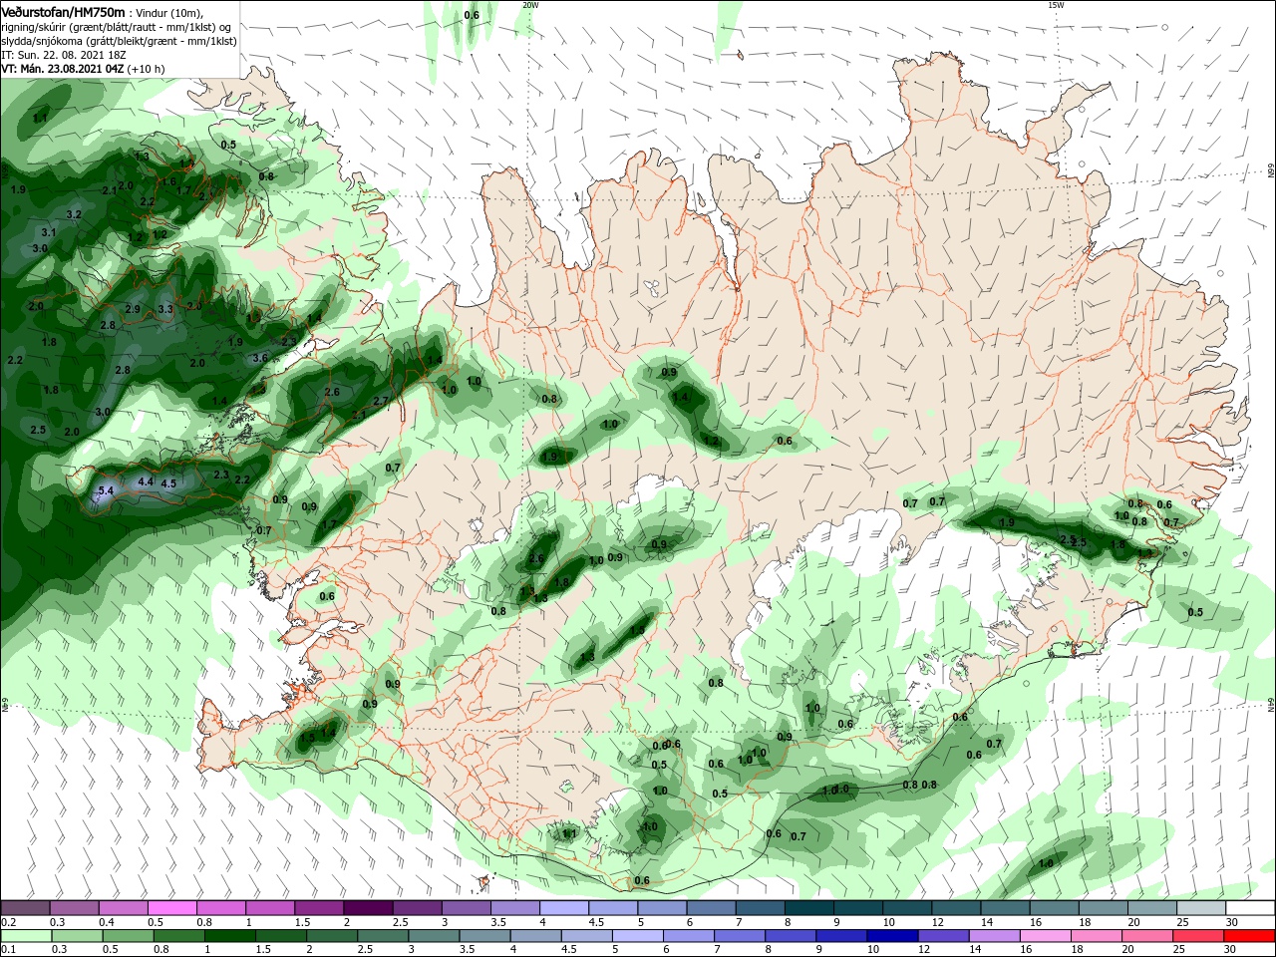This screenshot has height=957, width=1276.
Task: Click the palest green first swatch of lower legend
Action: [x=25, y=936]
